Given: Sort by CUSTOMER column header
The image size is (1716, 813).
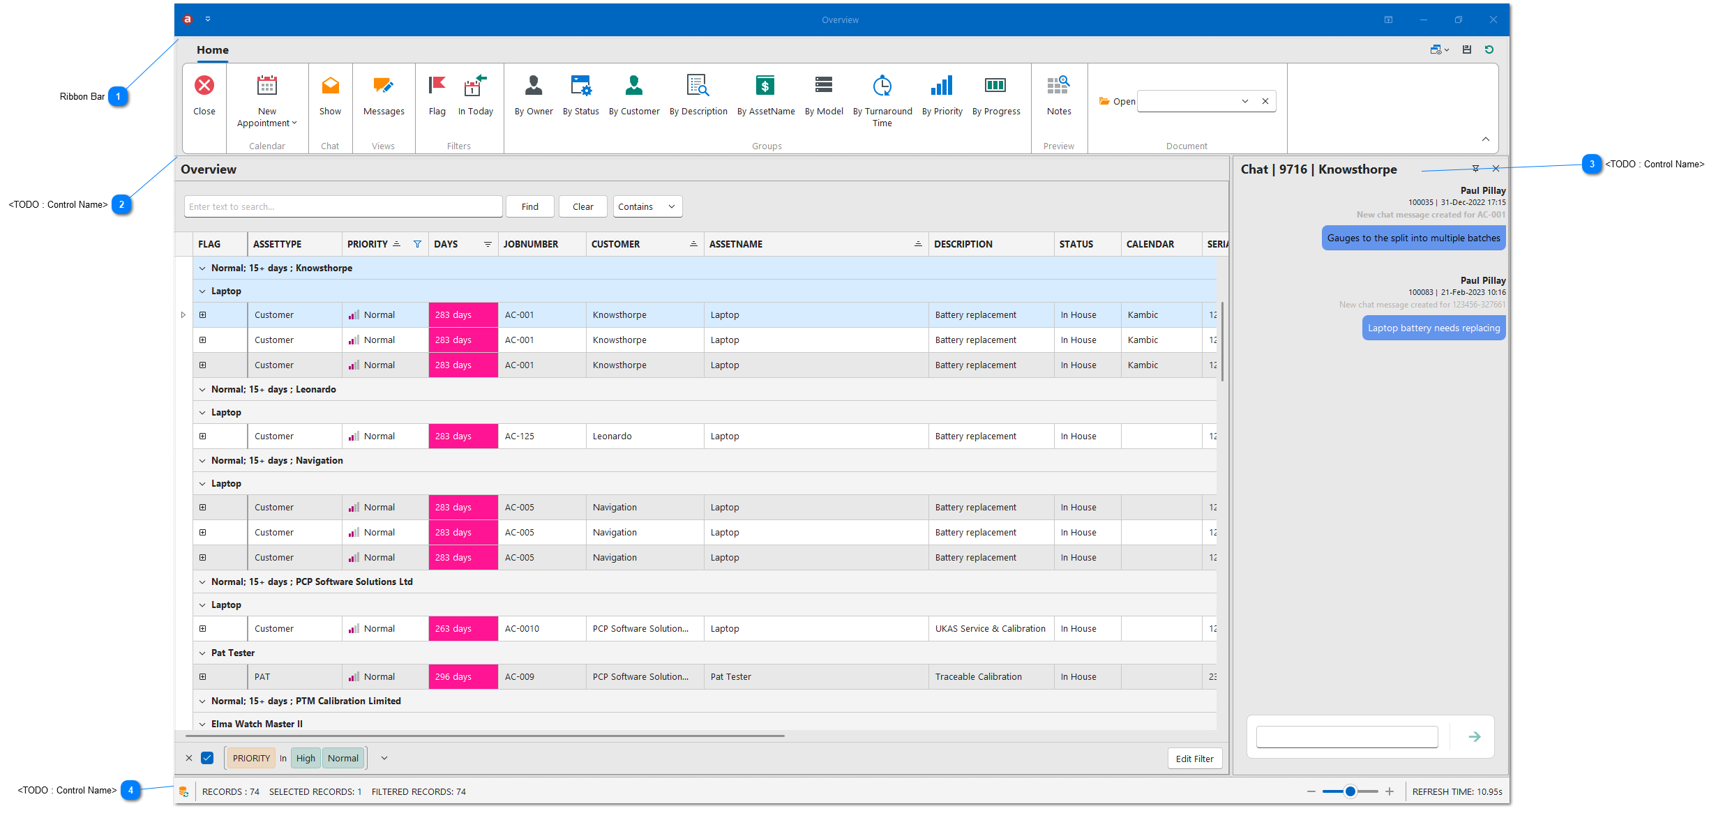Looking at the screenshot, I should (x=645, y=244).
